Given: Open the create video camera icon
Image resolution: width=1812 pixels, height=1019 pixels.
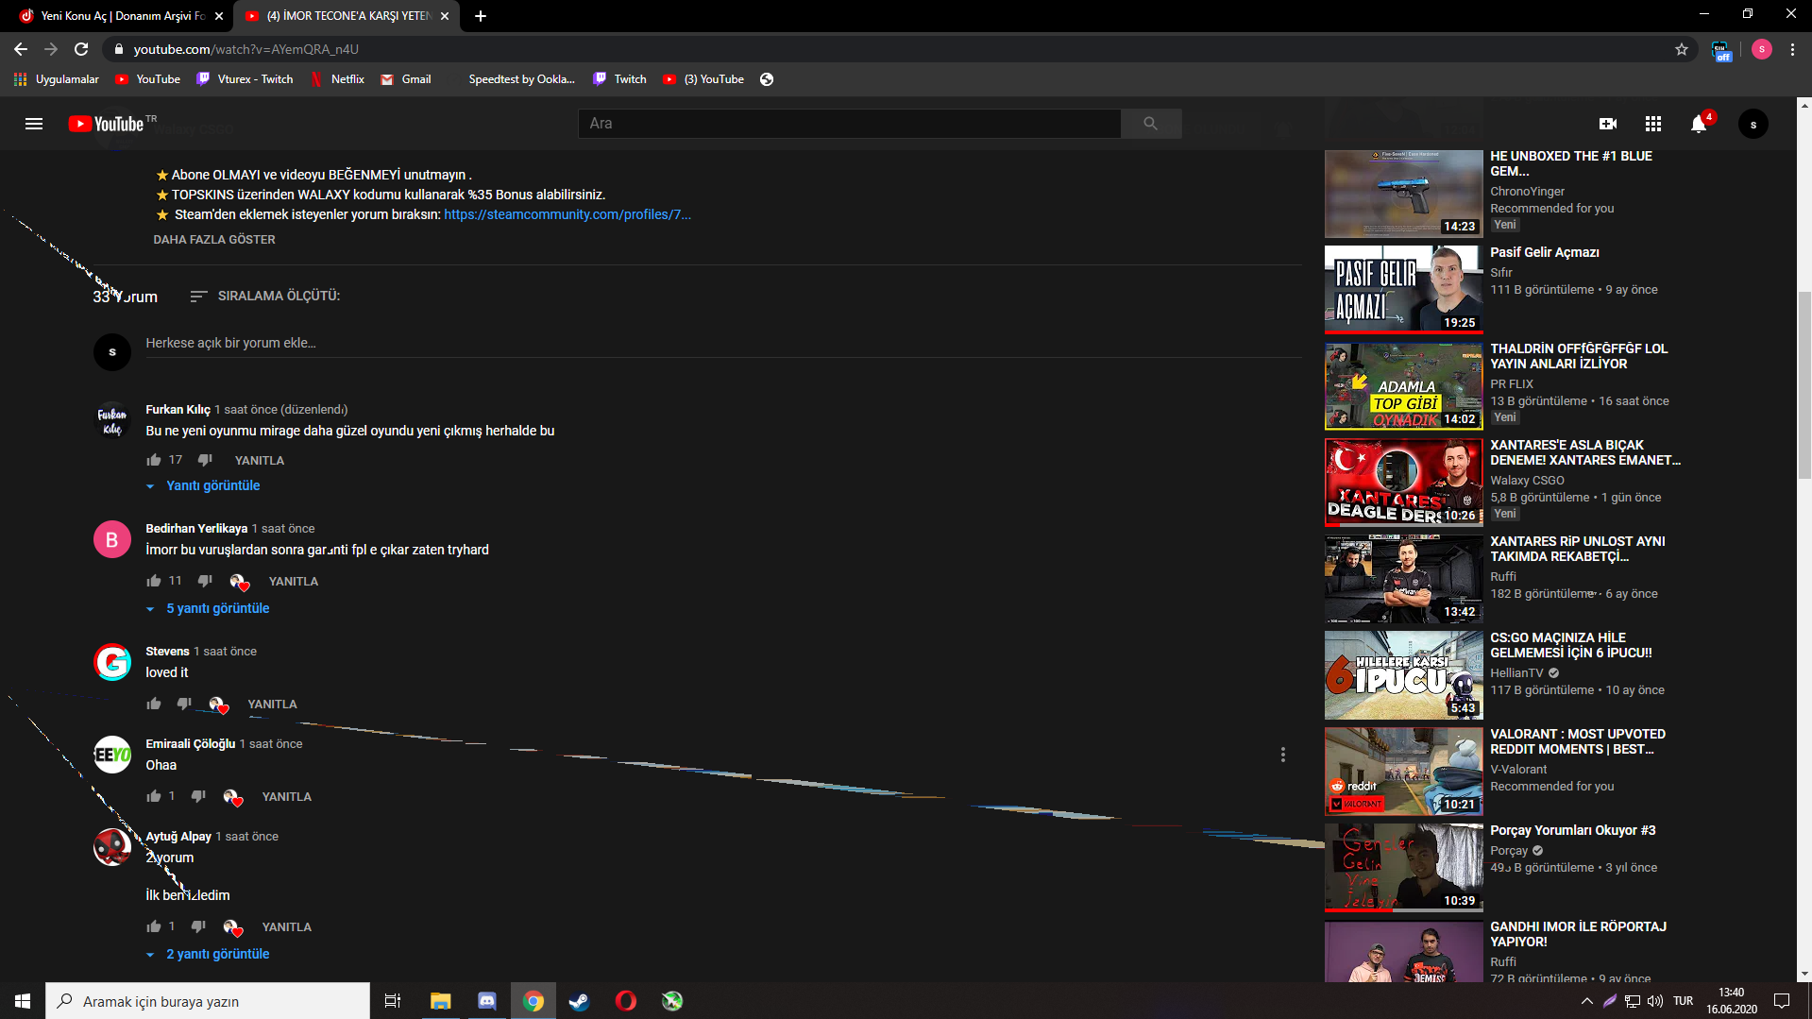Looking at the screenshot, I should (x=1608, y=124).
